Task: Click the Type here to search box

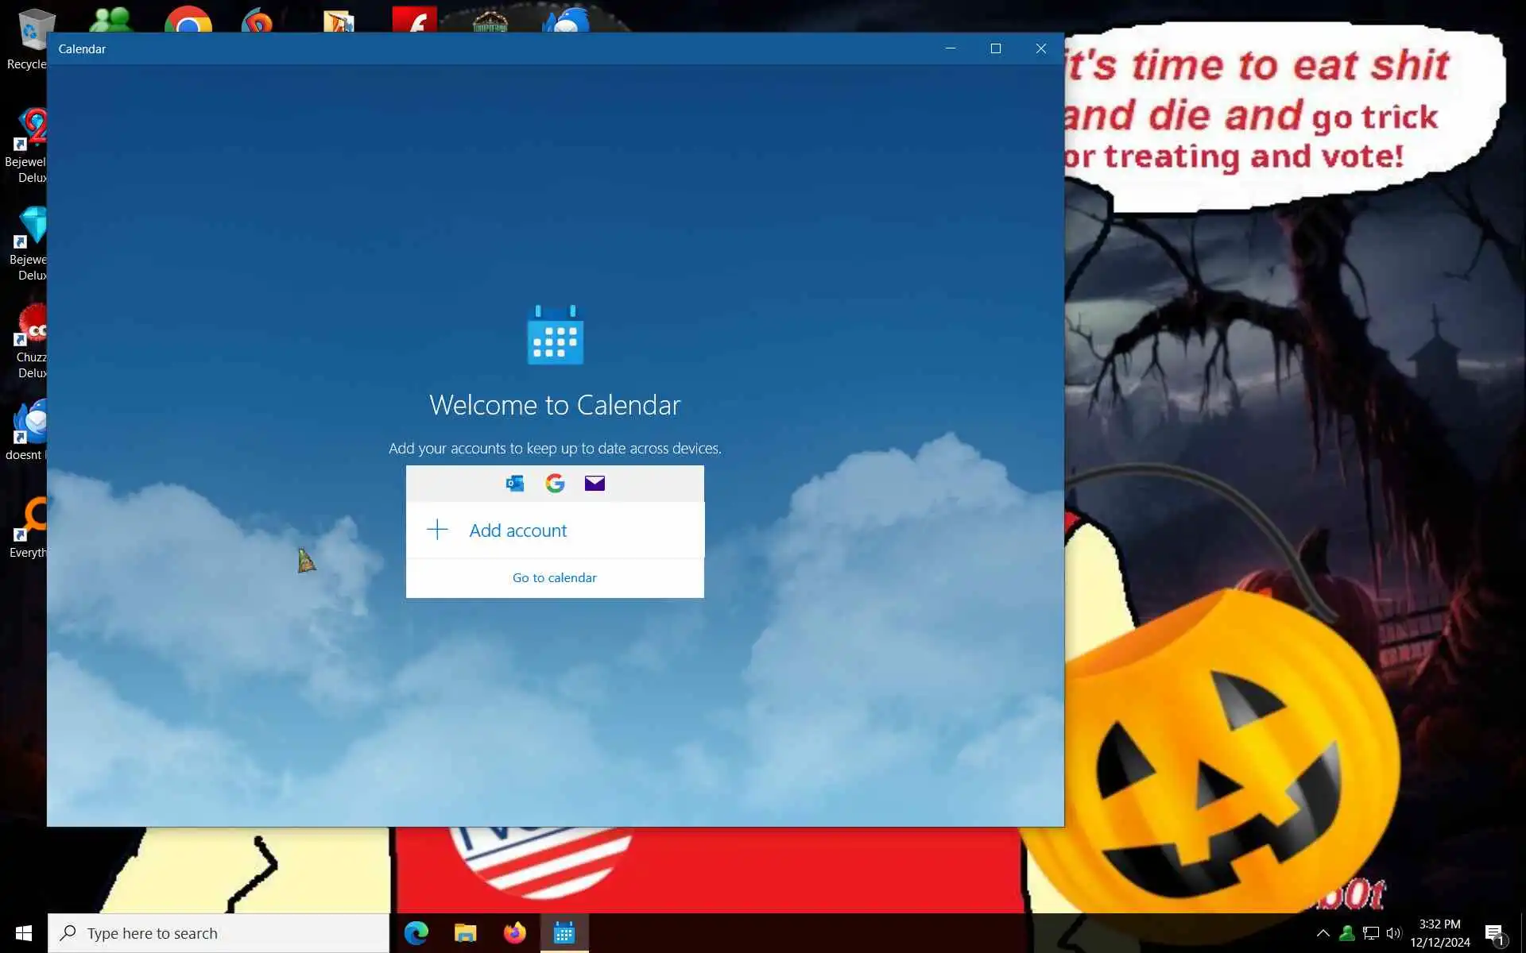Action: click(x=219, y=933)
